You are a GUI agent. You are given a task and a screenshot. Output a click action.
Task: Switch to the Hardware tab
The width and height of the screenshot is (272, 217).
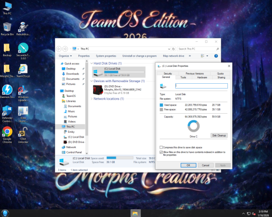(202, 77)
